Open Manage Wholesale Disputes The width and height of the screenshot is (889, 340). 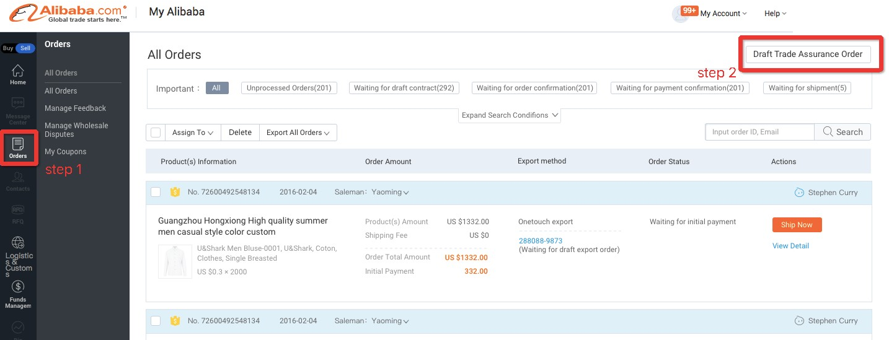tap(76, 130)
